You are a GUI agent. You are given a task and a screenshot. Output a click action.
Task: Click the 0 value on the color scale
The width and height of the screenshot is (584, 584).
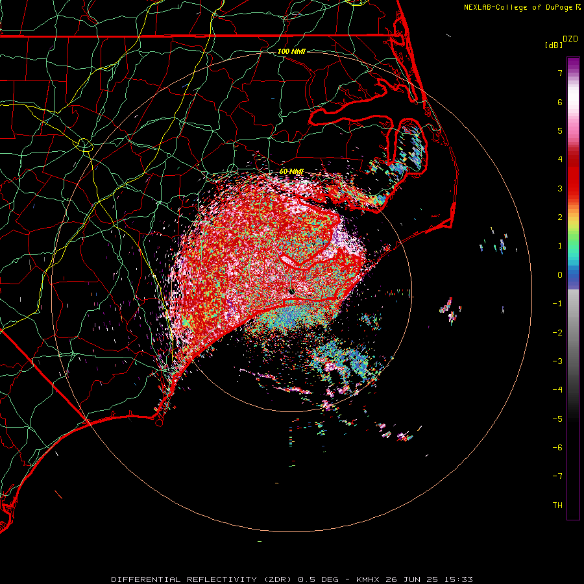tap(560, 275)
